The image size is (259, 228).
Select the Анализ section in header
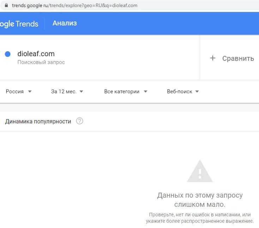click(x=65, y=23)
